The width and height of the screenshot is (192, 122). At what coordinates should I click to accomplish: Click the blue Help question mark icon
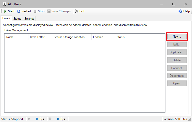click(180, 11)
